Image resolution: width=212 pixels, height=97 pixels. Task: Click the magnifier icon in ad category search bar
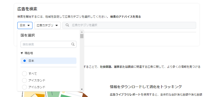[67, 25]
